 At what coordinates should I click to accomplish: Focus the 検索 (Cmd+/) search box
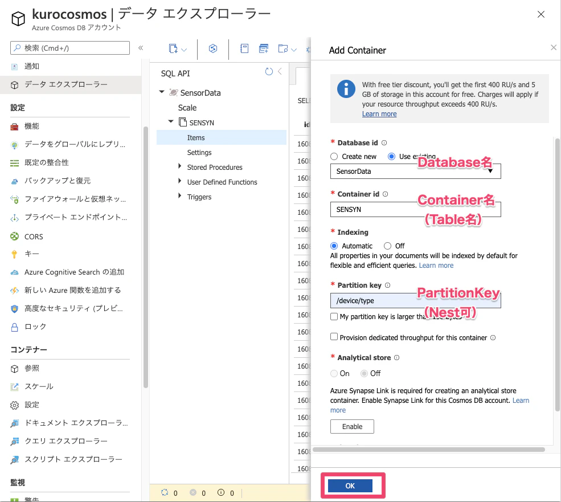tap(69, 48)
